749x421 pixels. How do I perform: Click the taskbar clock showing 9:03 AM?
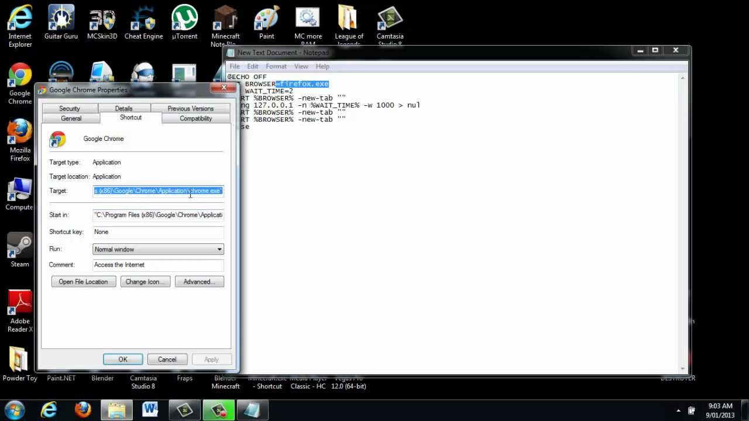(x=720, y=410)
